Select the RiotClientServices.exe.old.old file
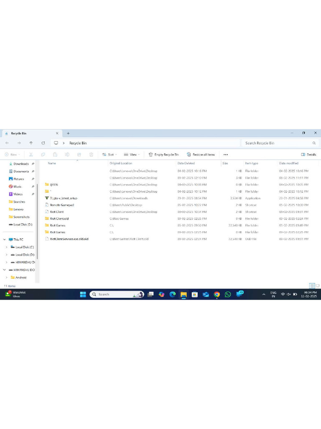Image resolution: width=321 pixels, height=429 pixels. (69, 239)
